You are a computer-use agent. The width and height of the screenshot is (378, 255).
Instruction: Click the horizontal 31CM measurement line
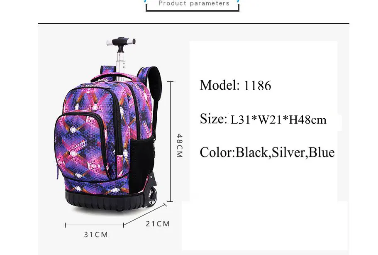coord(94,225)
